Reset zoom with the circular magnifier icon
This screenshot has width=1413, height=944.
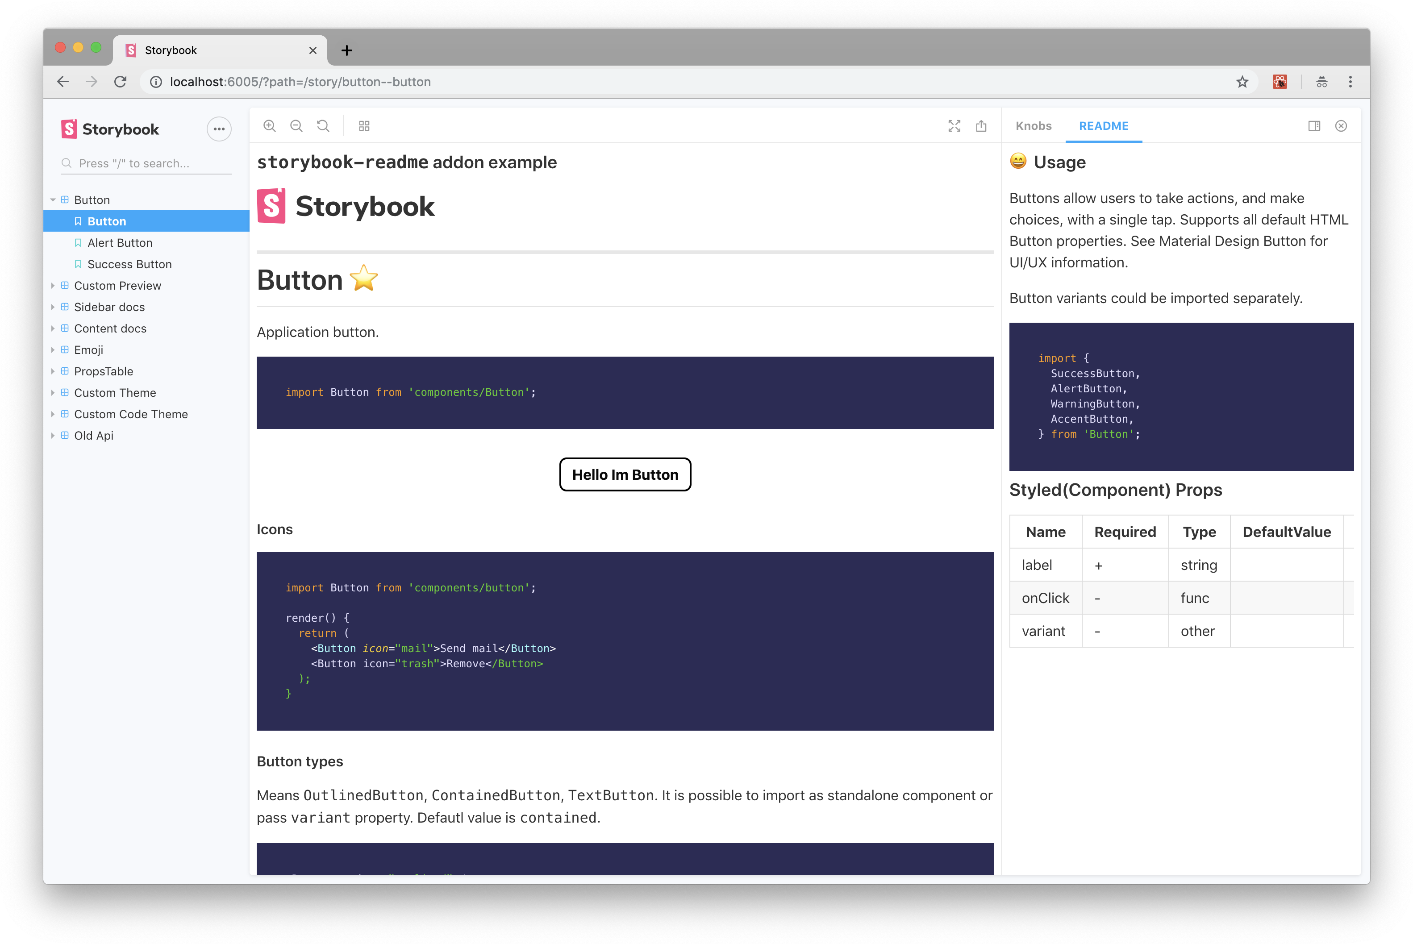[323, 126]
